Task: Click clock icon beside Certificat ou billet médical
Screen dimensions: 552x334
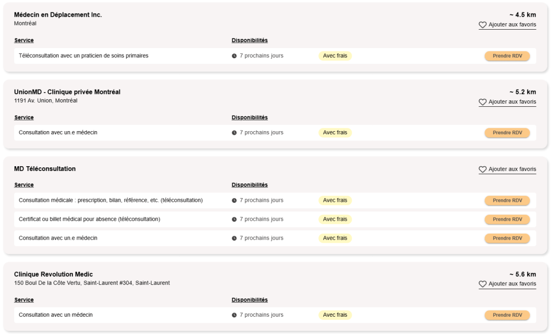Action: point(234,220)
